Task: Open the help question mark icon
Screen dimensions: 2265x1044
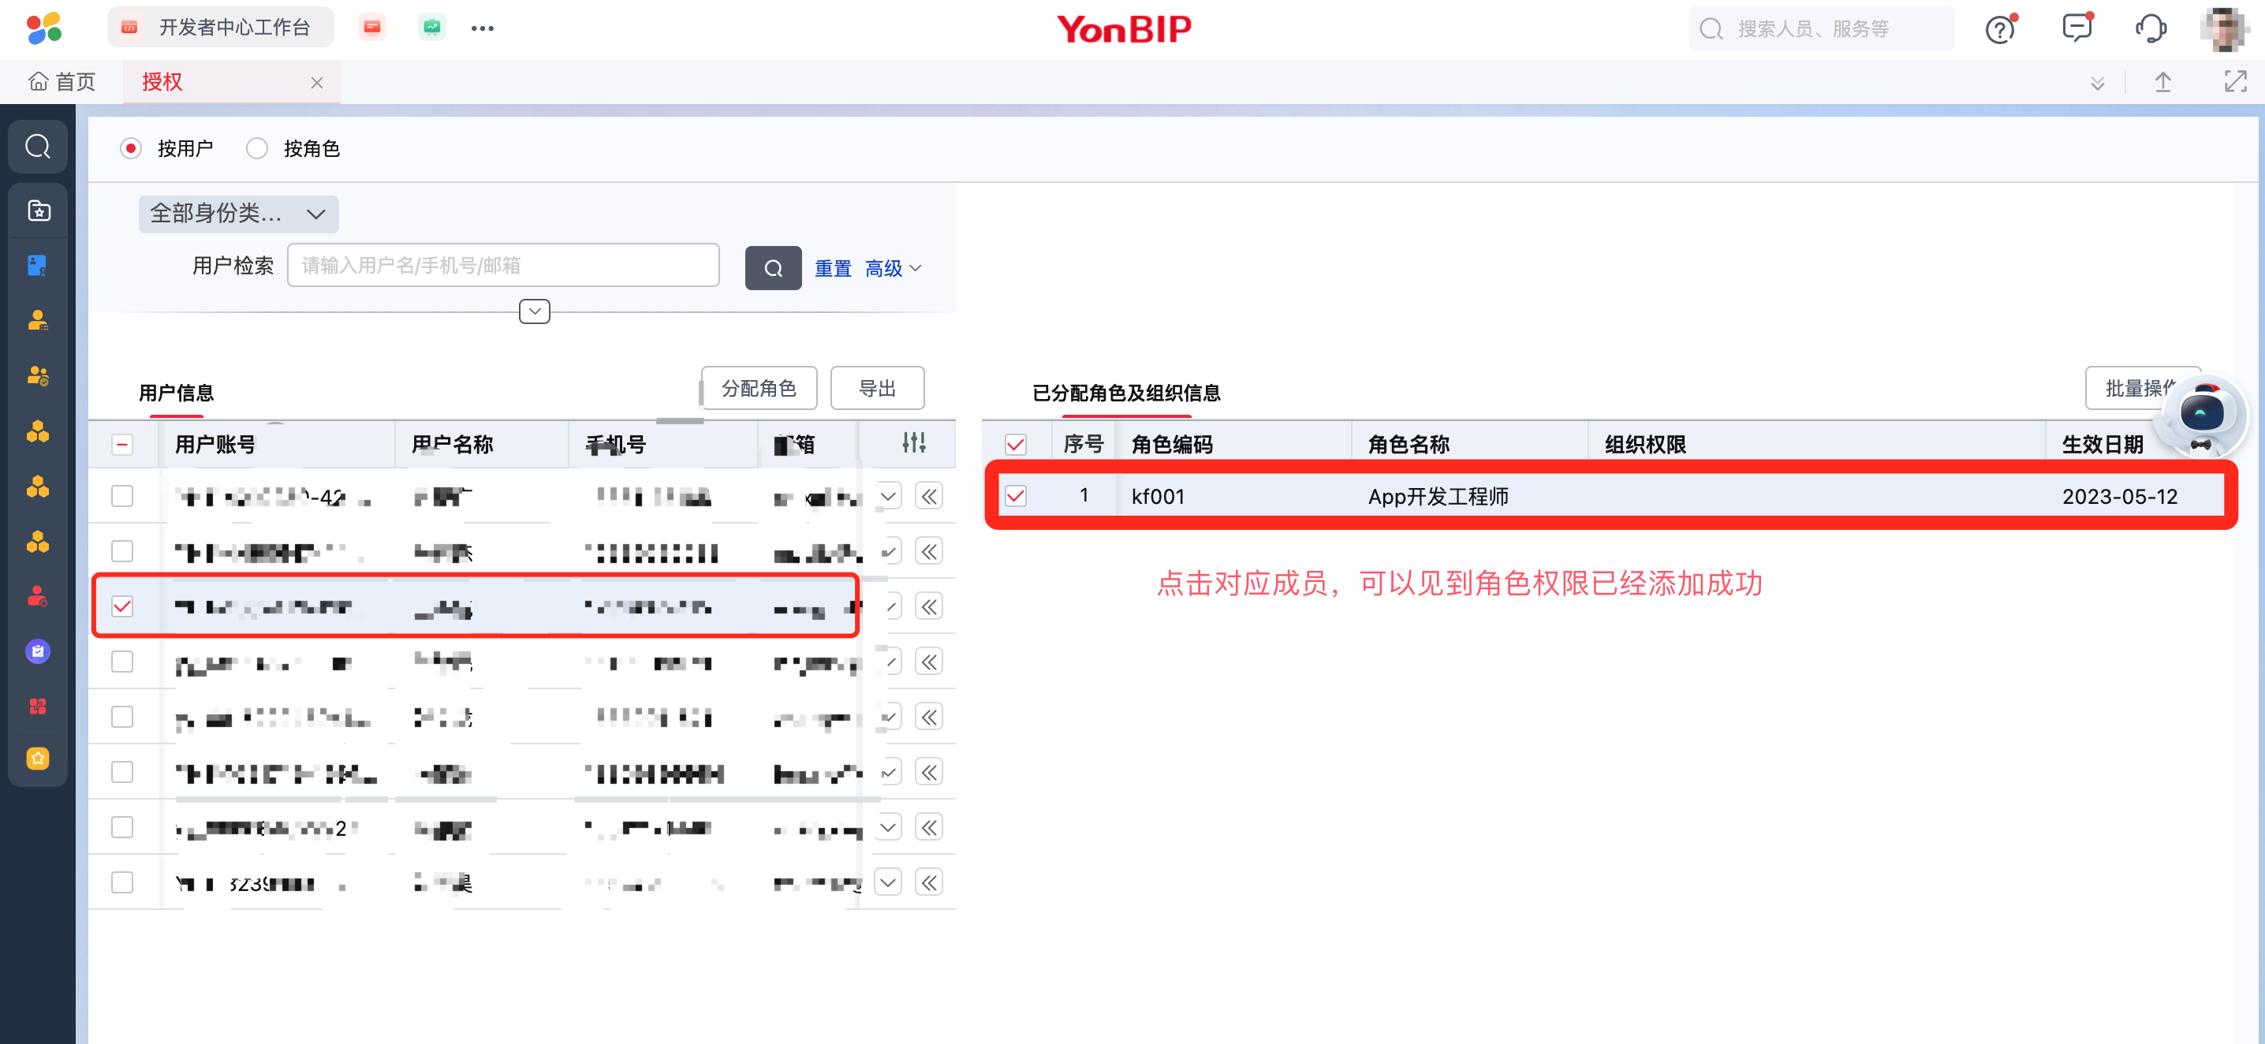Action: [1999, 29]
